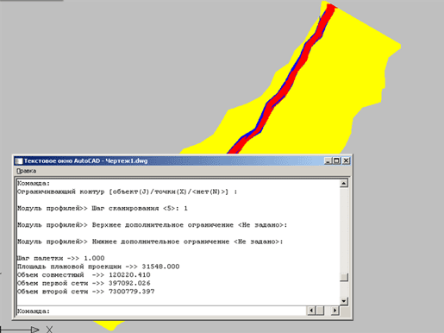Click the vertical scrollbar thumb
This screenshot has width=444, height=333.
[x=344, y=277]
